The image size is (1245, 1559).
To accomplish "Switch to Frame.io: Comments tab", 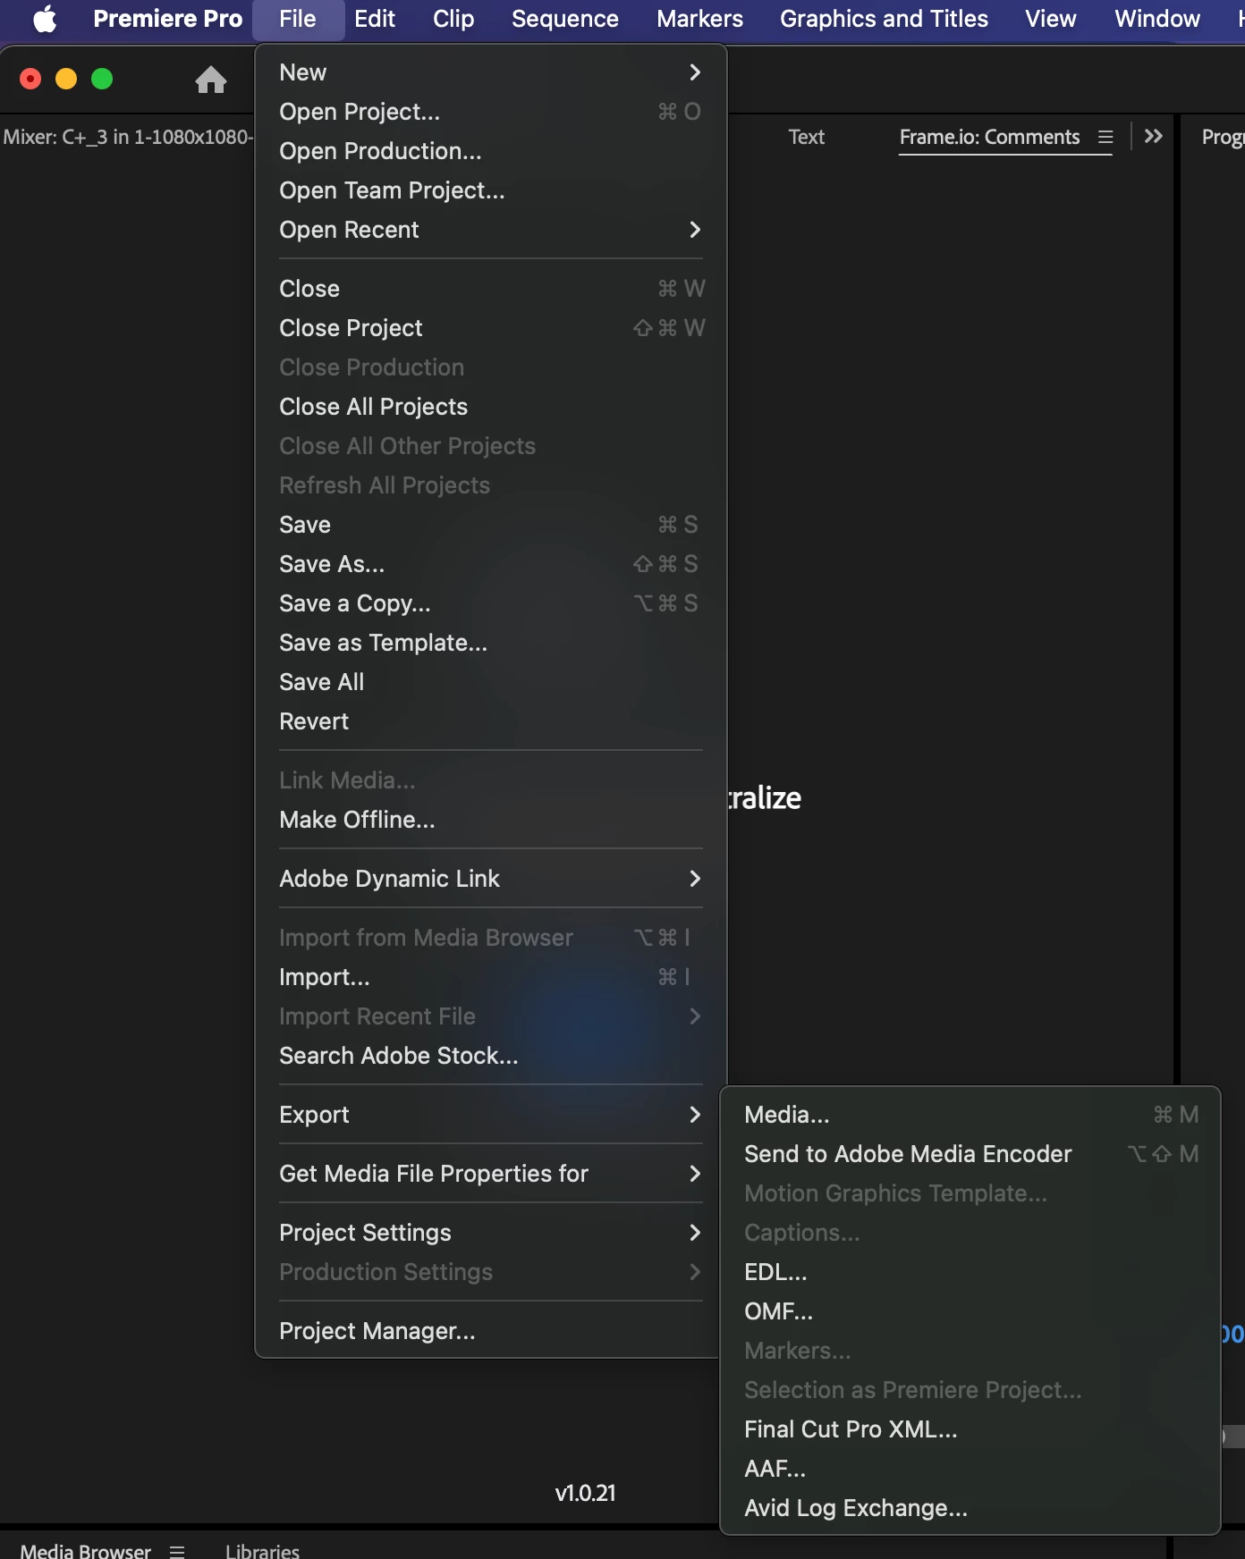I will coord(989,137).
